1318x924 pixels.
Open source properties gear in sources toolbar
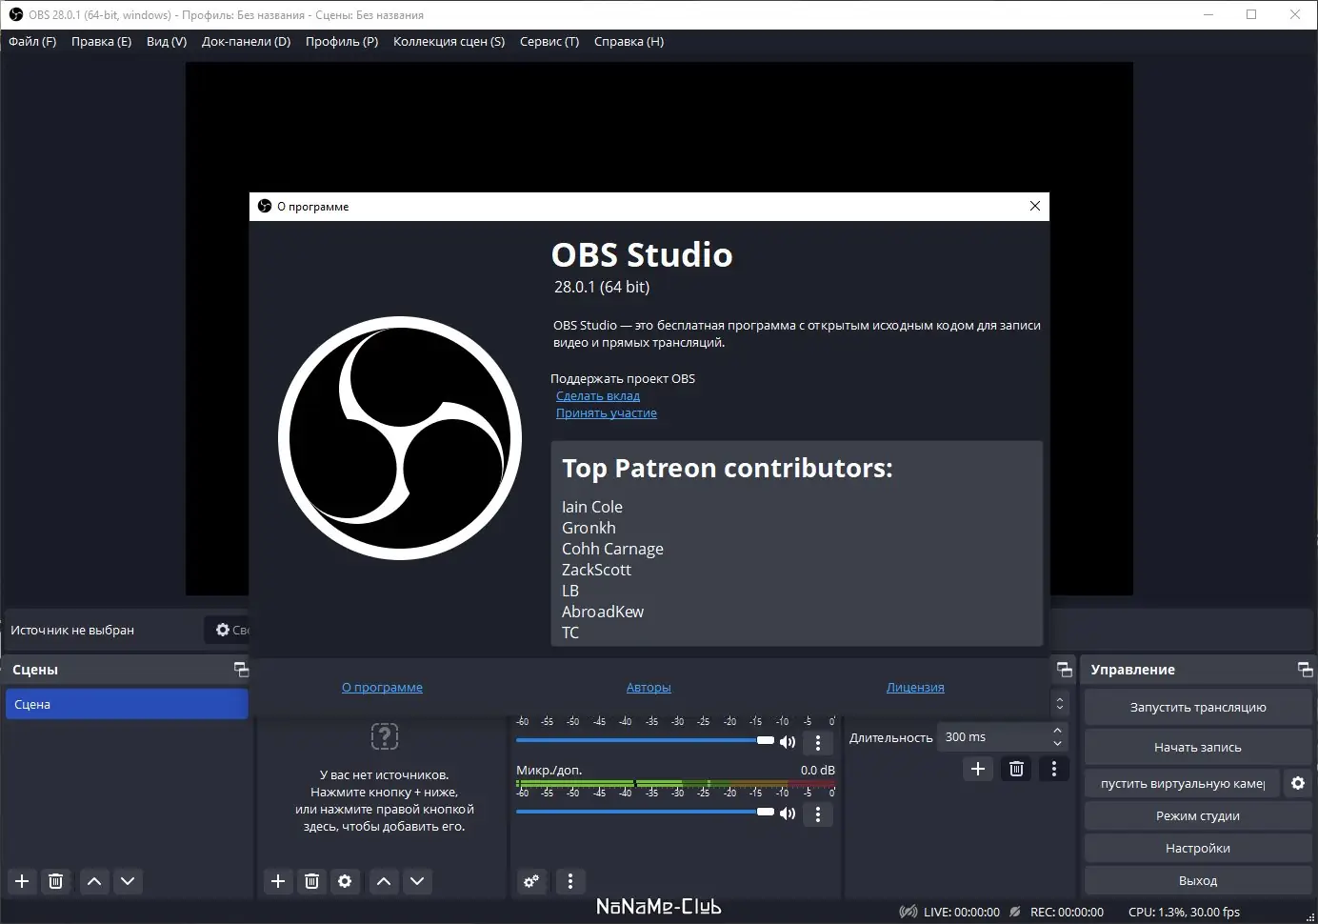(345, 881)
